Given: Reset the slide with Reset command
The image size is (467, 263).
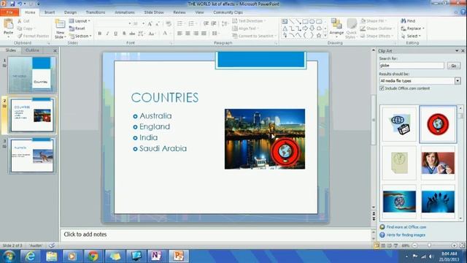Looking at the screenshot, I should 77,28.
